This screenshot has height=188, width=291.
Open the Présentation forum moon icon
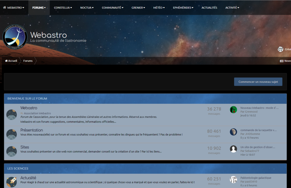pyautogui.click(x=12, y=134)
